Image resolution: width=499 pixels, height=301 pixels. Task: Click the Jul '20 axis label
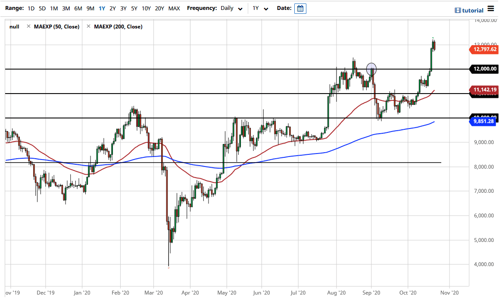pos(298,293)
